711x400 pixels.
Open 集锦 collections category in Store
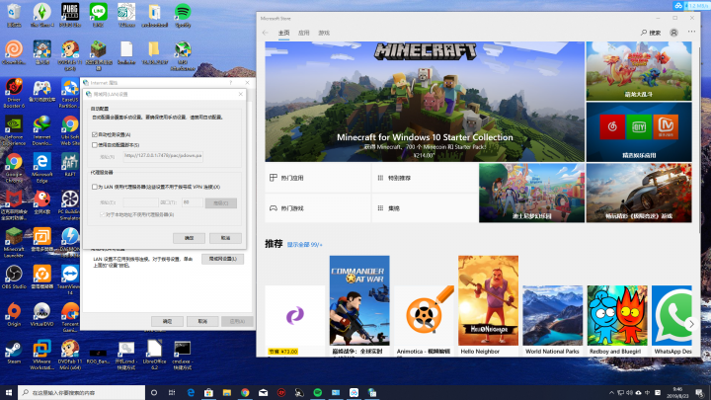pos(425,208)
